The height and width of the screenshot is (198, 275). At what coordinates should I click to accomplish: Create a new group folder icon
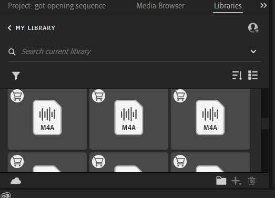tap(221, 181)
